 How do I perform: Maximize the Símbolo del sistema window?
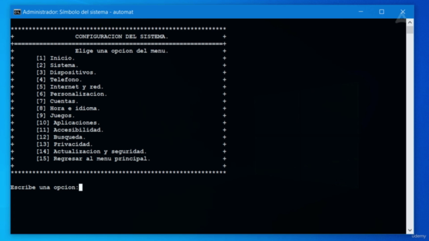click(x=381, y=12)
